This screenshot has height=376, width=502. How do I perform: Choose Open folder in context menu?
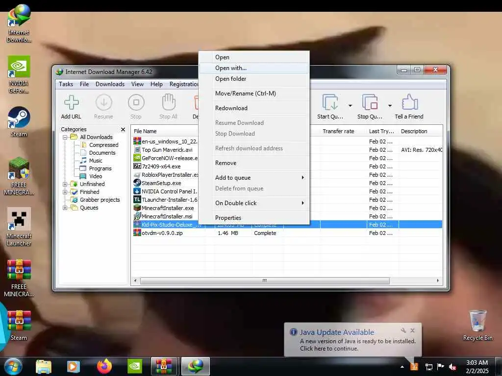[254, 79]
